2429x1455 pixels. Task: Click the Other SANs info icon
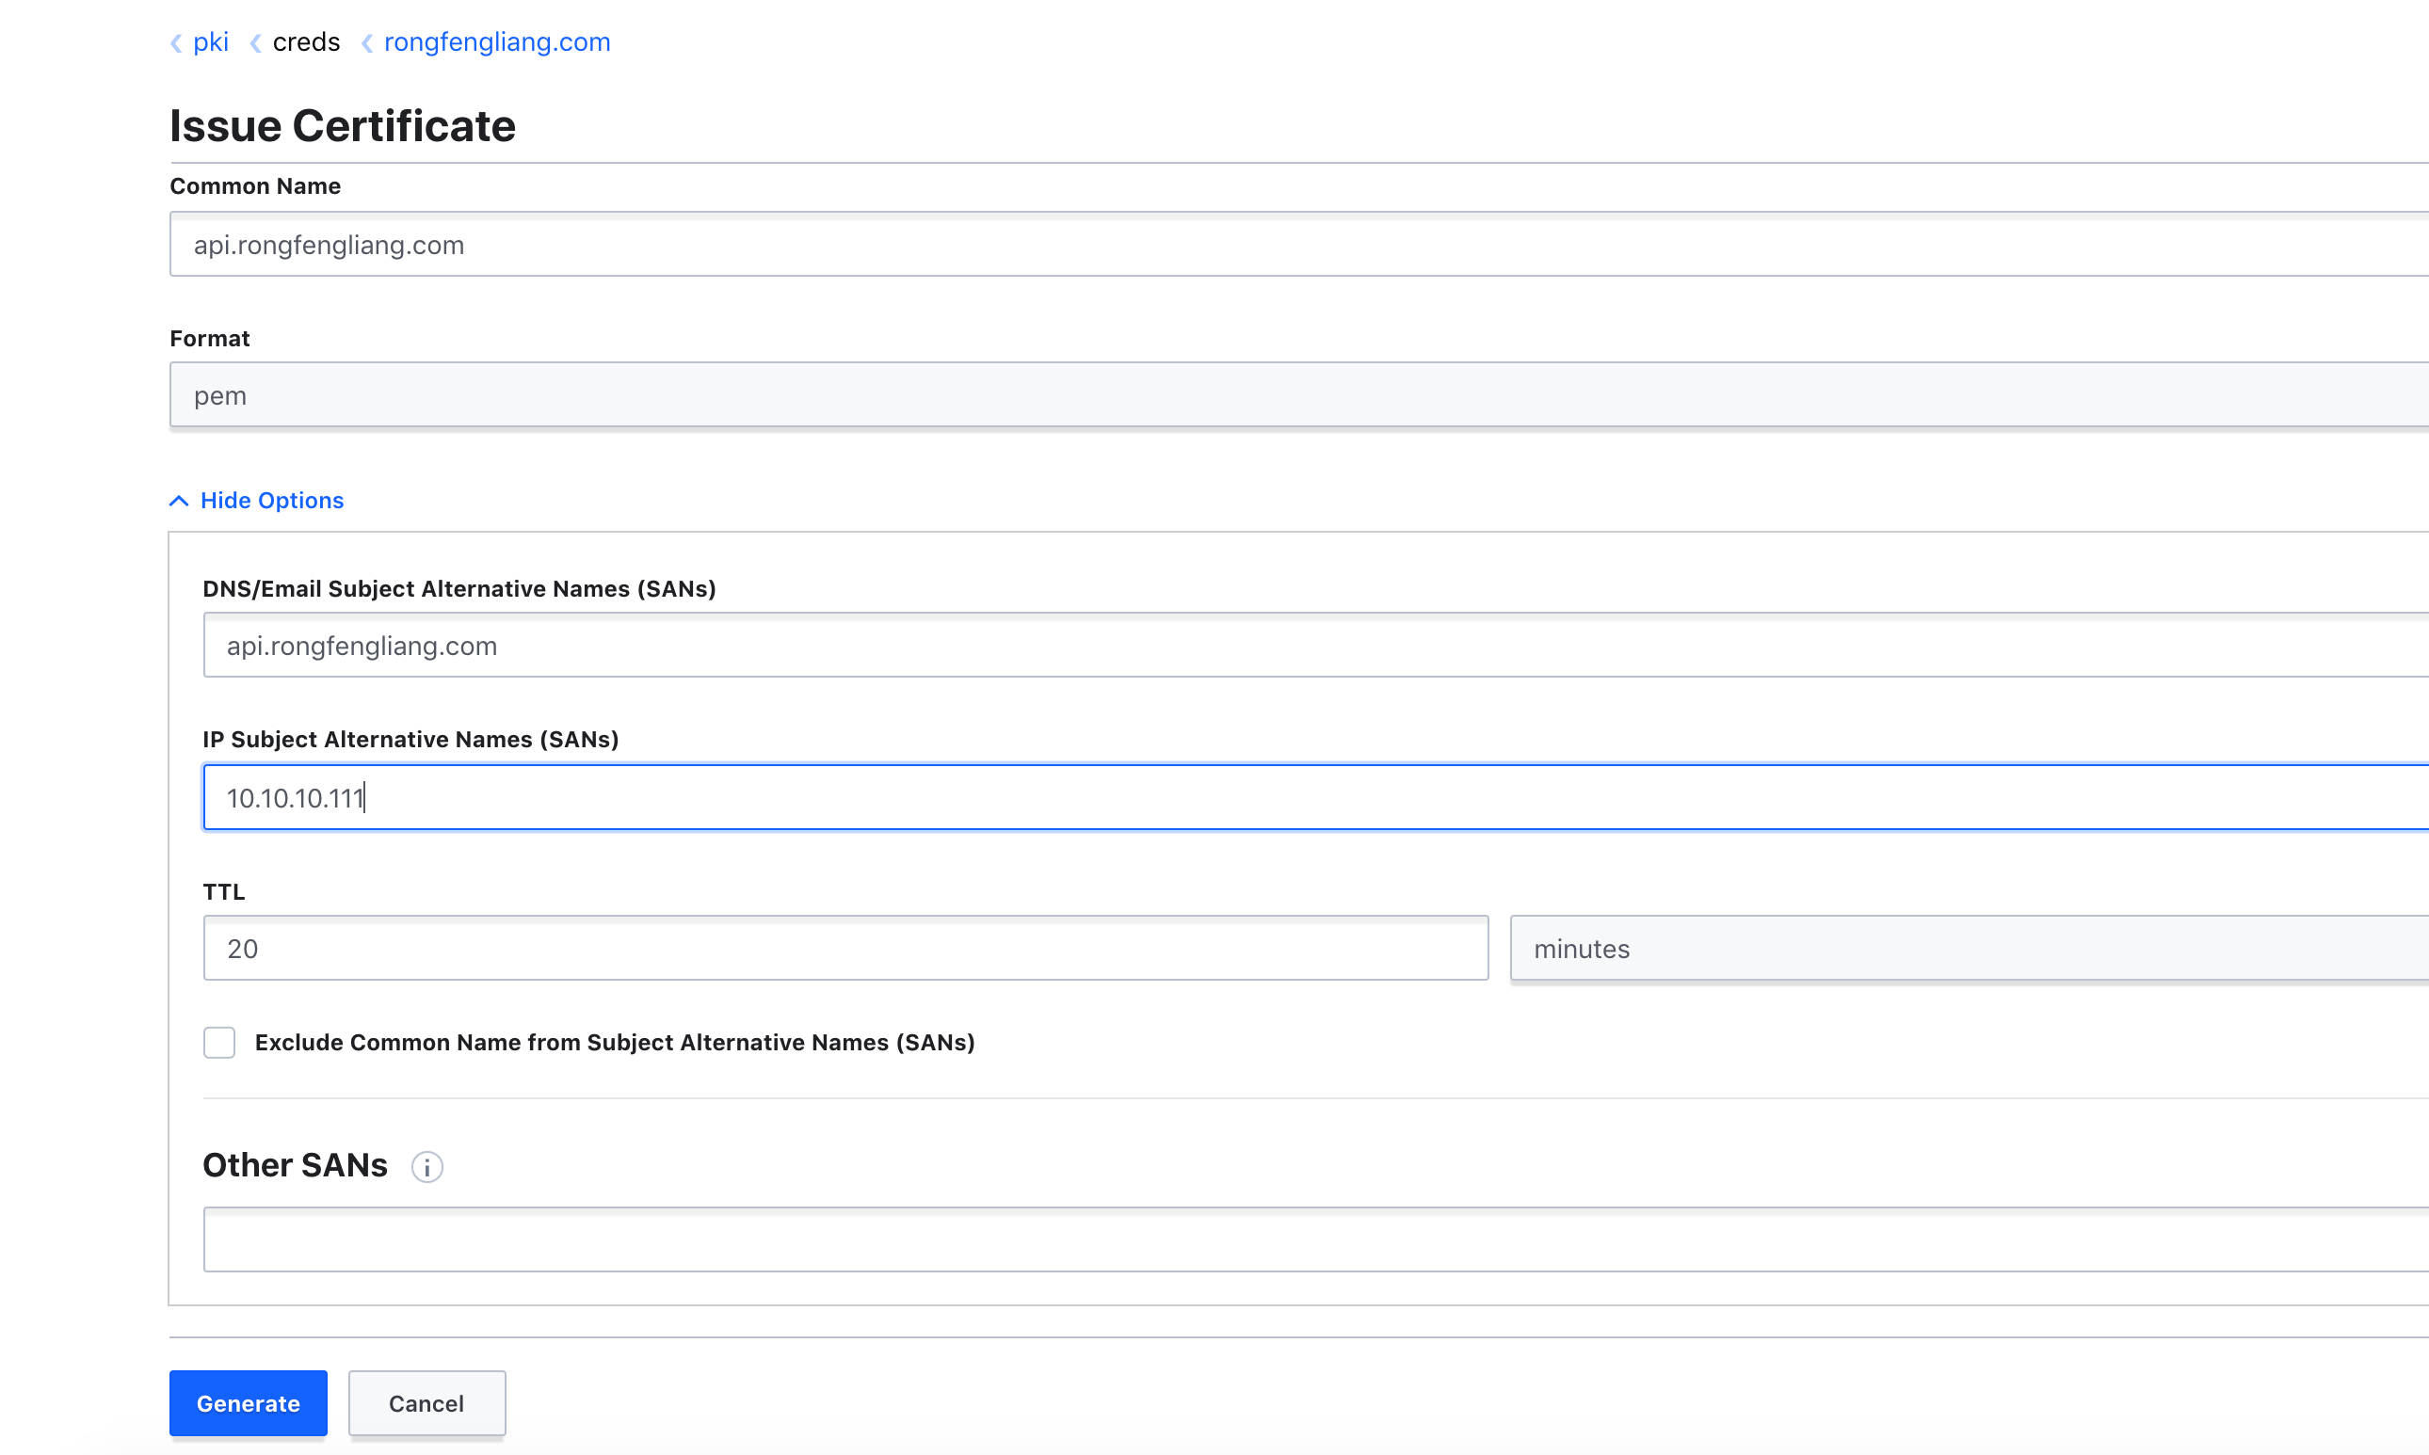(426, 1167)
